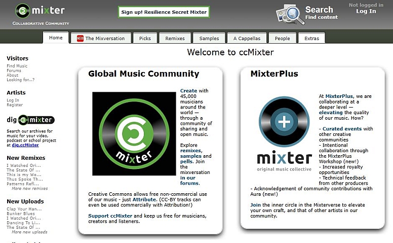The image size is (393, 243).
Task: Switch to The Mixversation tab
Action: coord(101,38)
